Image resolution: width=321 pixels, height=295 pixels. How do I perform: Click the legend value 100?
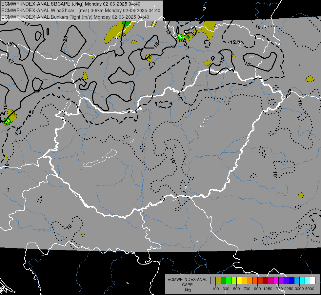point(215,289)
